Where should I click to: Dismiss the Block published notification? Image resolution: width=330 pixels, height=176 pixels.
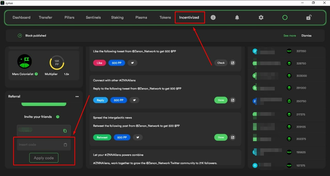point(307,36)
